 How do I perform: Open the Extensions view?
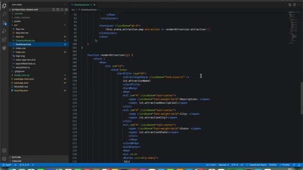[x=4, y=40]
